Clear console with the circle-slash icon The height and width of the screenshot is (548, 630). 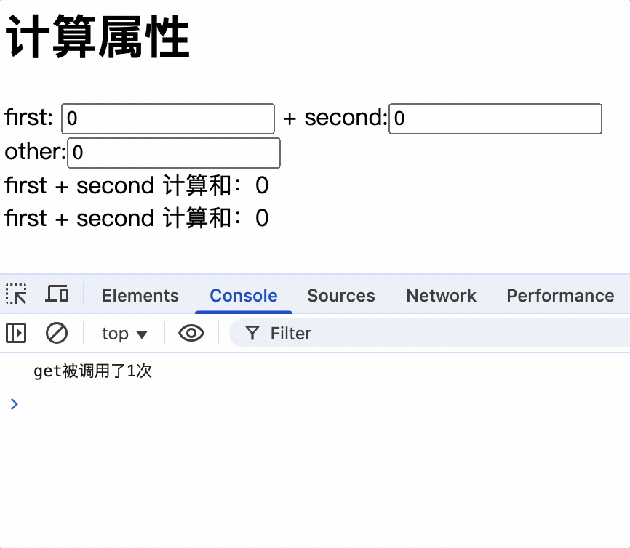tap(57, 333)
